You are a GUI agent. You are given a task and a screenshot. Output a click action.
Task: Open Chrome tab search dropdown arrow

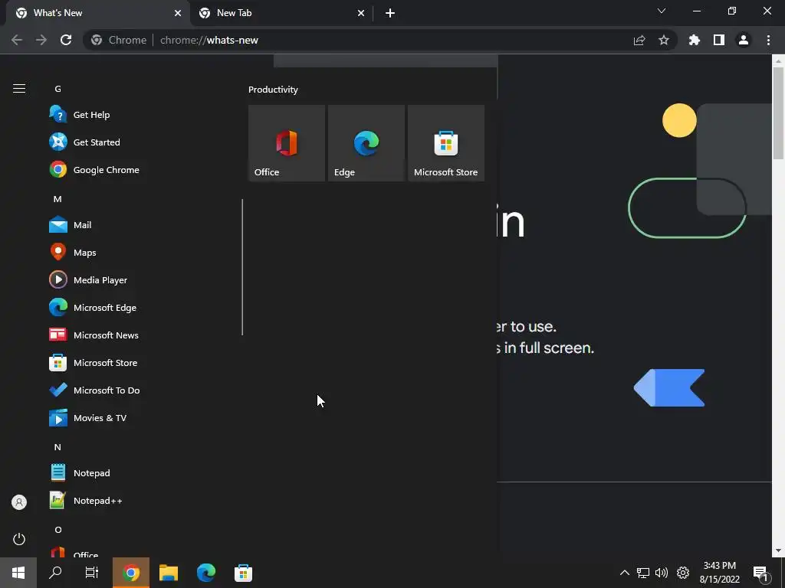(662, 11)
